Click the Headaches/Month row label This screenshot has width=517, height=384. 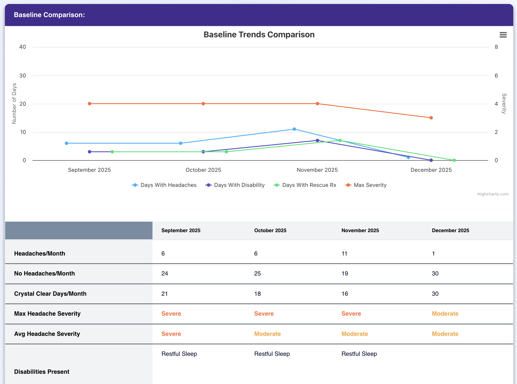tap(40, 254)
